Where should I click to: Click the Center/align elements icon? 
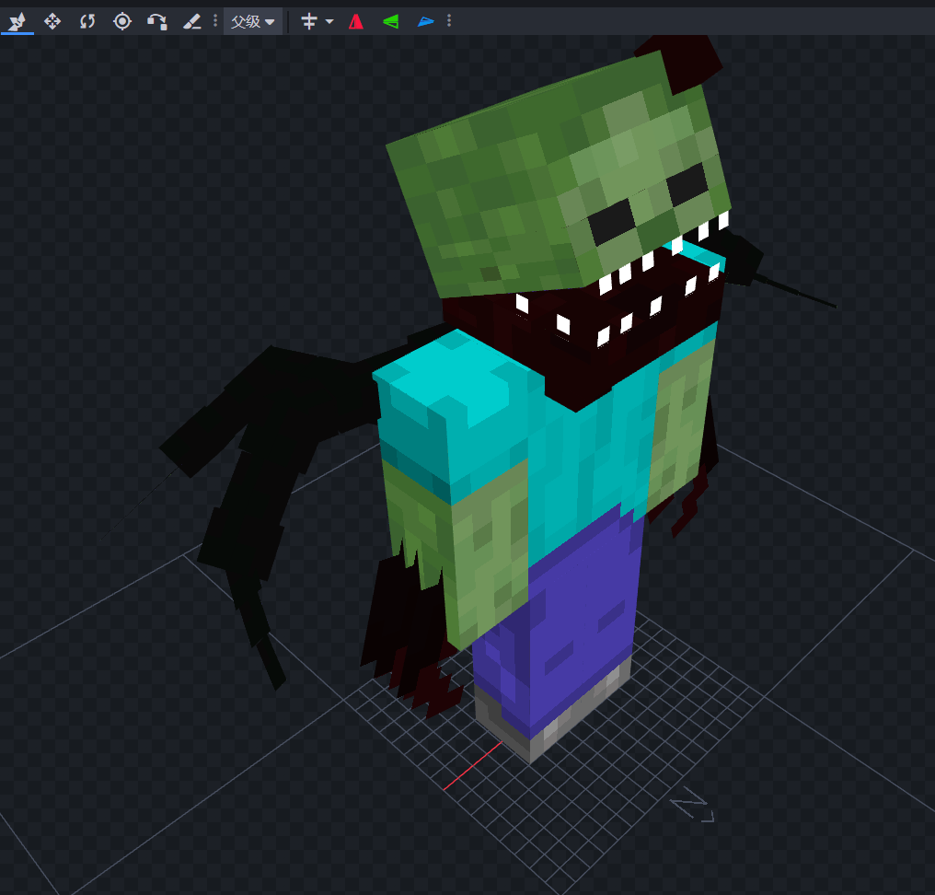click(309, 22)
